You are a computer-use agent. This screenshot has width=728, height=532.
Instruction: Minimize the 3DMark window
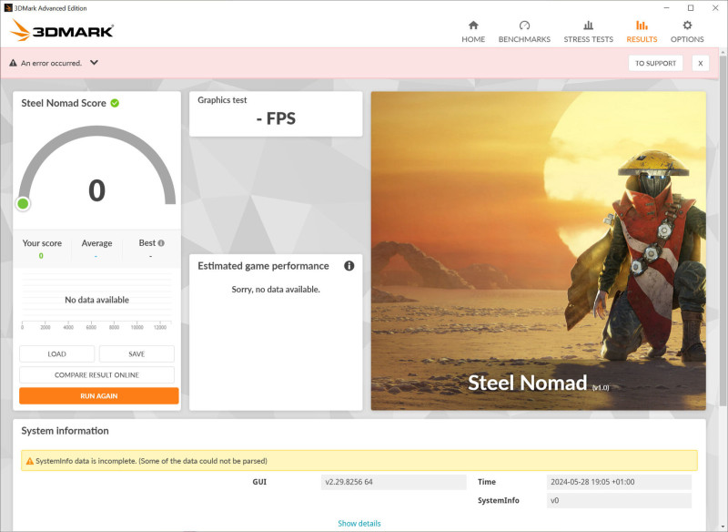pyautogui.click(x=667, y=8)
